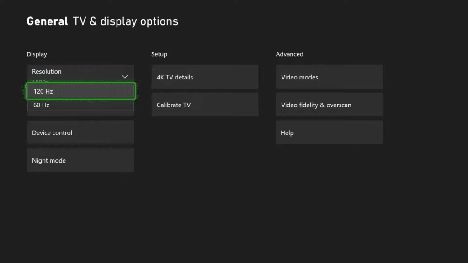
Task: Click the TV & display options title
Action: click(125, 21)
